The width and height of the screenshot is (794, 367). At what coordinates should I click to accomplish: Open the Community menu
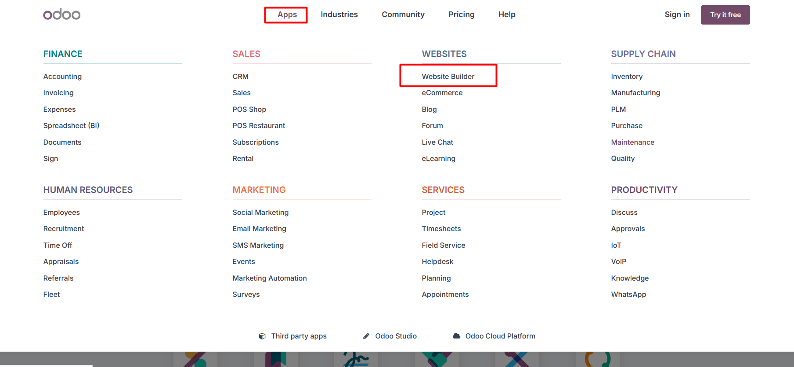coord(403,14)
